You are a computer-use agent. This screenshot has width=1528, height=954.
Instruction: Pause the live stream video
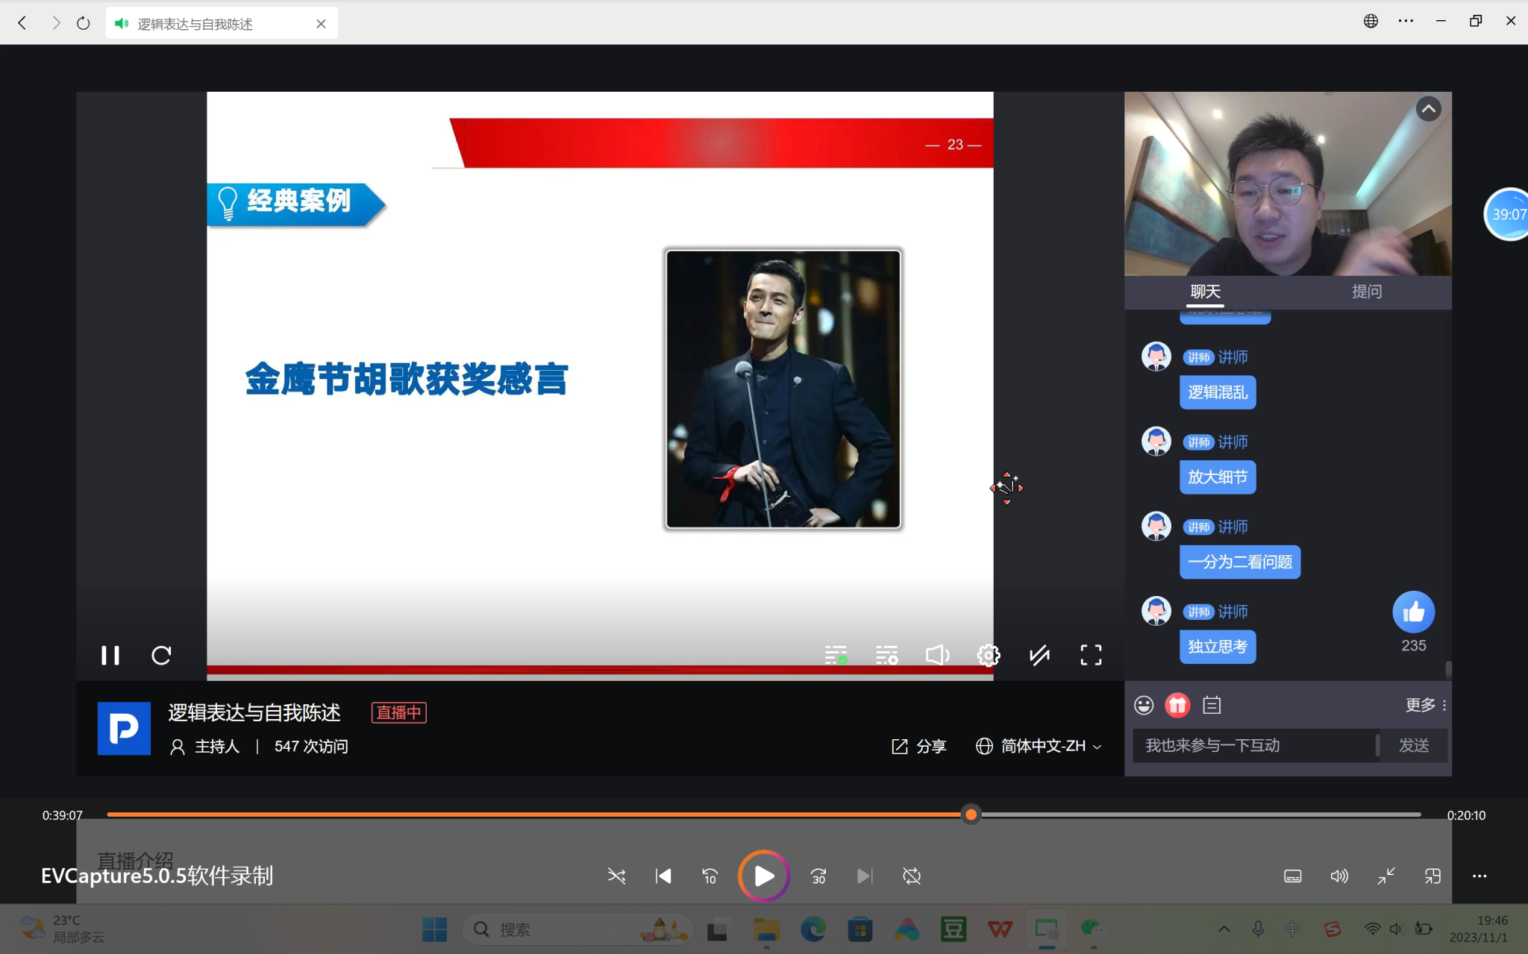[x=110, y=656]
